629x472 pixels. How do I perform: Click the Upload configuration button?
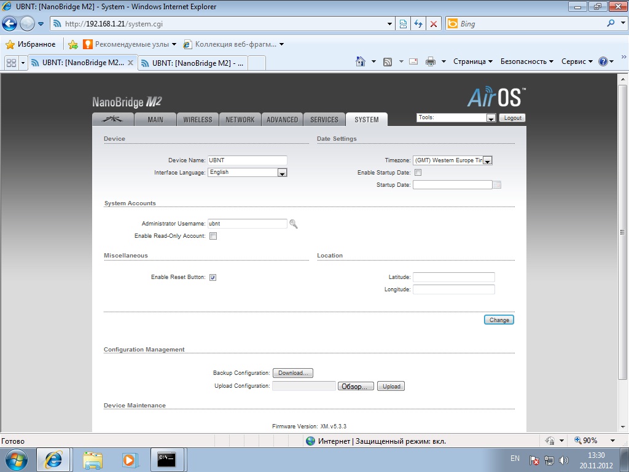[x=391, y=386]
